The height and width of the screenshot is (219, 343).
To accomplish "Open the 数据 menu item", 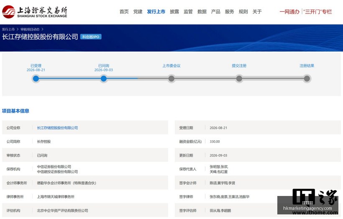I will pyautogui.click(x=202, y=12).
